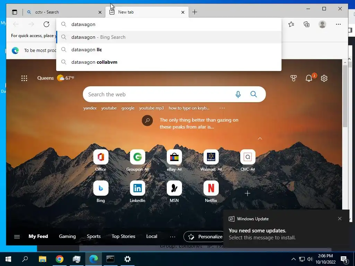Open Command Prompt from the taskbar

click(x=110, y=259)
